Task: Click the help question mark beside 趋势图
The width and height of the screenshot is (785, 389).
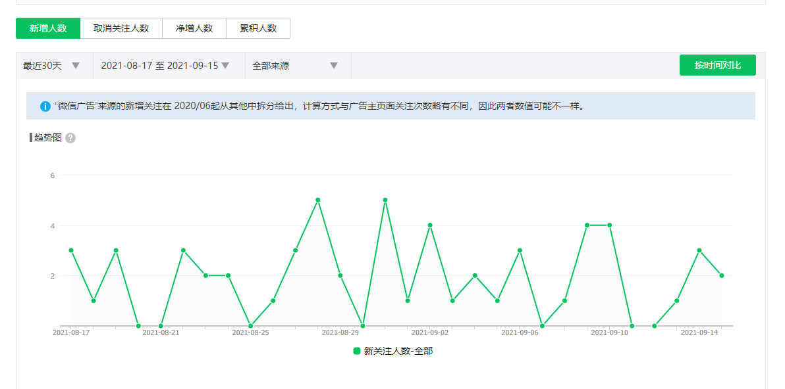Action: (70, 138)
